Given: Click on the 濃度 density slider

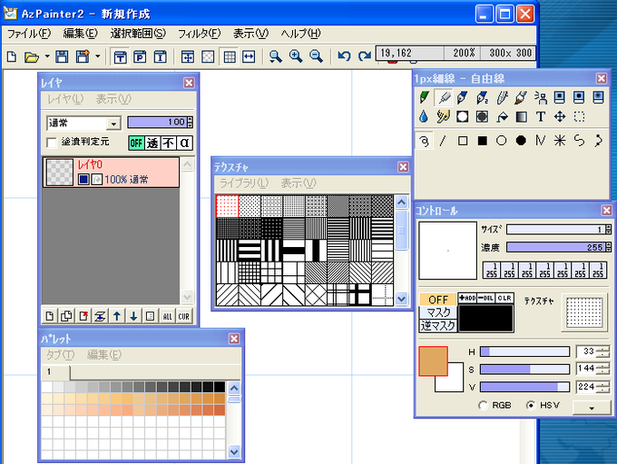Looking at the screenshot, I should [556, 247].
